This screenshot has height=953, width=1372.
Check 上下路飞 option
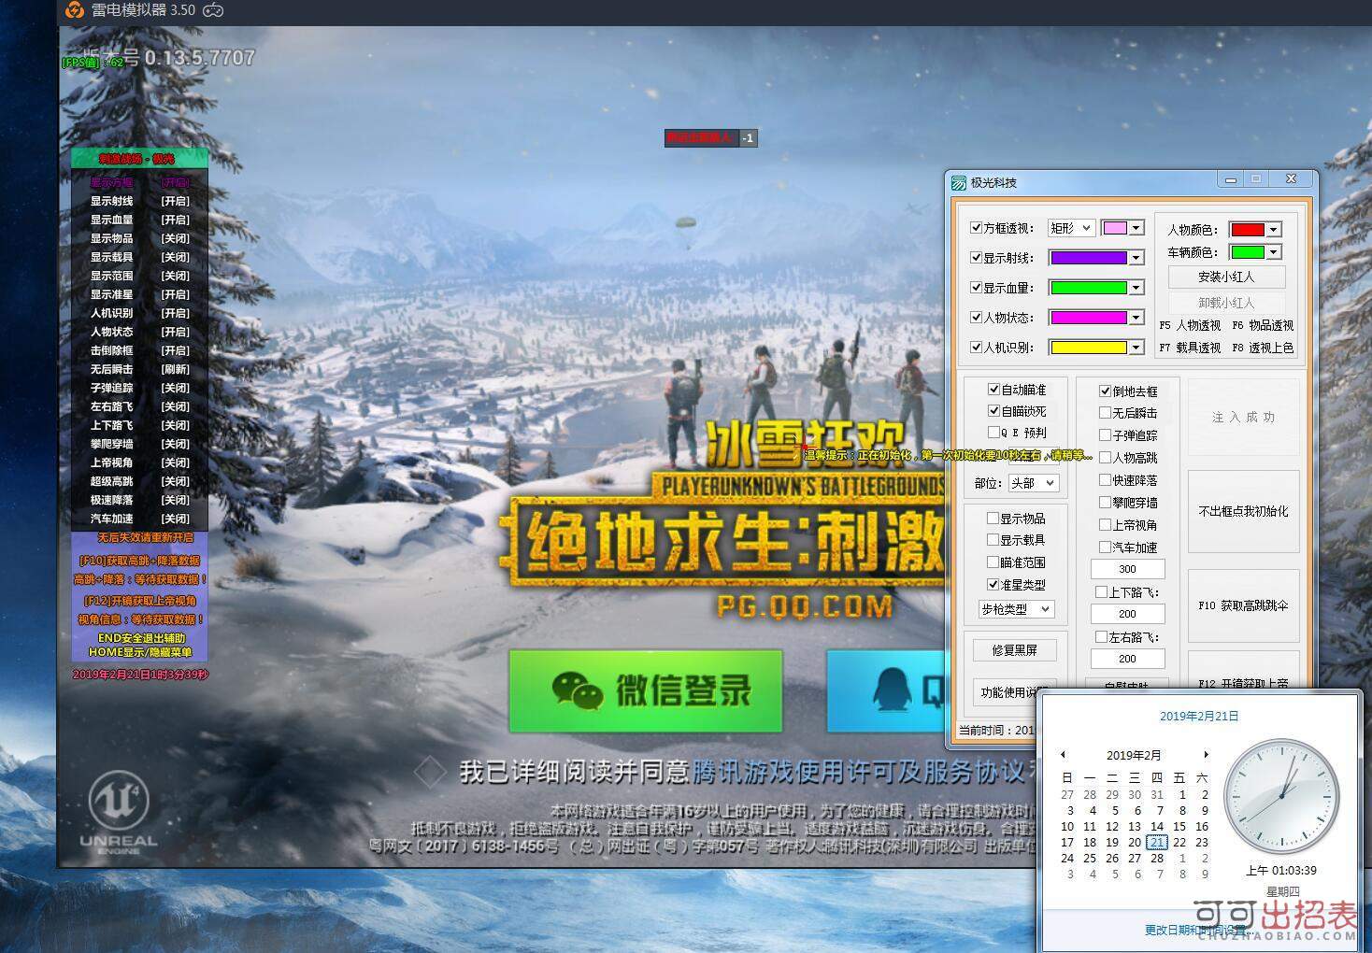coord(1101,591)
